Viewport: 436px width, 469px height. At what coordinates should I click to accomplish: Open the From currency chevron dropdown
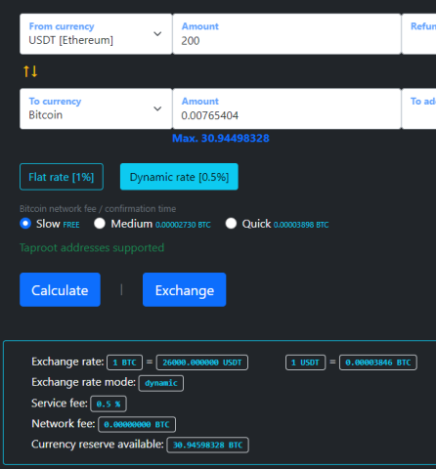pos(157,34)
